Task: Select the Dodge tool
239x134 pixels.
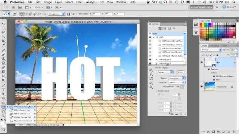Action: (x=3, y=80)
